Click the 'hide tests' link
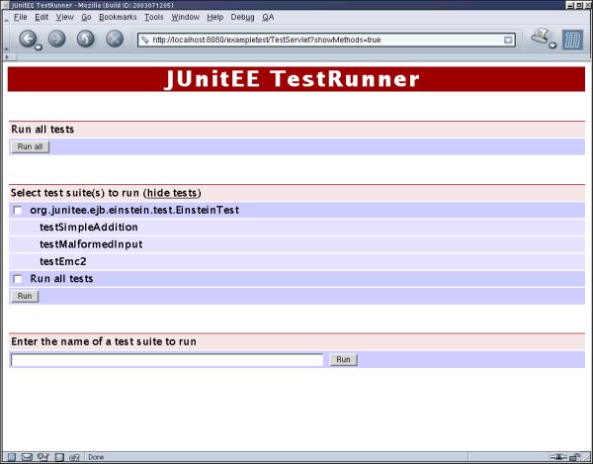This screenshot has width=593, height=464. 172,193
